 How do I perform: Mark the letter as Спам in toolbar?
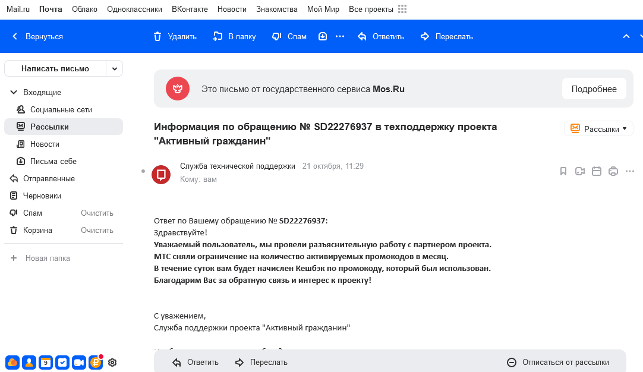(289, 36)
